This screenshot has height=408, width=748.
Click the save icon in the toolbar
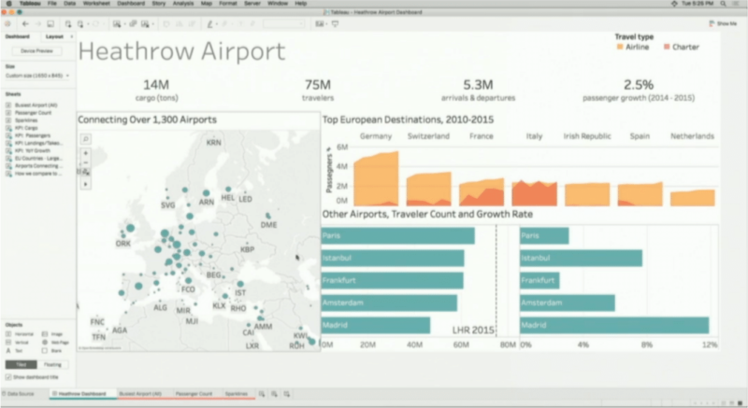[x=50, y=23]
